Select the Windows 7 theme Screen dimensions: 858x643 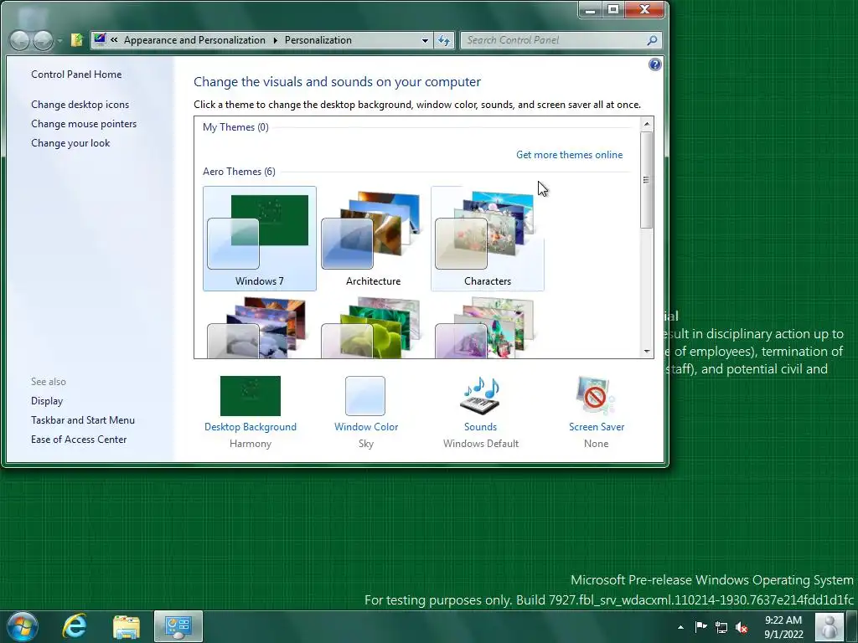pos(260,239)
